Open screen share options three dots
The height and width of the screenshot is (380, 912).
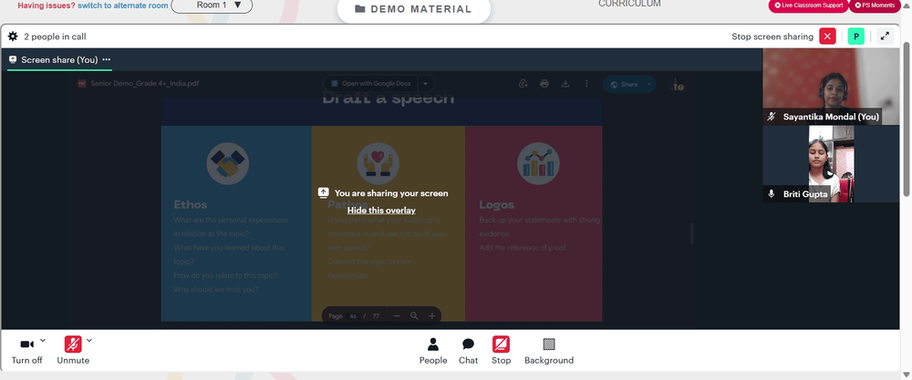coord(107,59)
